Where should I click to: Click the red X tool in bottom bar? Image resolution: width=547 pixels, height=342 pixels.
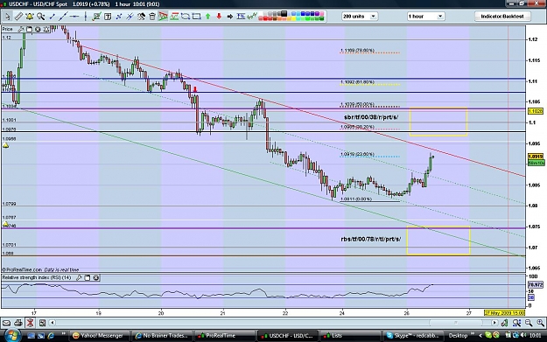(x=31, y=323)
